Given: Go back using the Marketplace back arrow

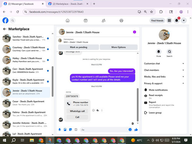Looking at the screenshot, I should (x=5, y=29).
